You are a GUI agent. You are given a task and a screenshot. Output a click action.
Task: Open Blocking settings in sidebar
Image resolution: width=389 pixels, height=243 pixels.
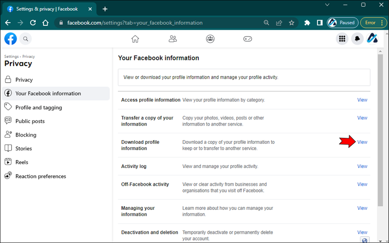pyautogui.click(x=26, y=135)
